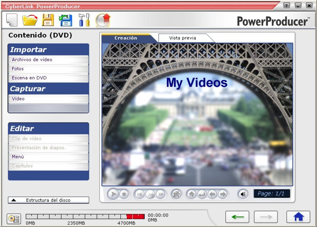Open Clip de vídeo editing

pyautogui.click(x=48, y=138)
